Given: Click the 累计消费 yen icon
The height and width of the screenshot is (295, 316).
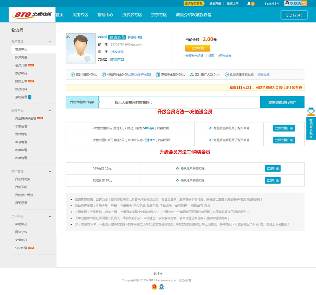Looking at the screenshot, I should click(73, 74).
